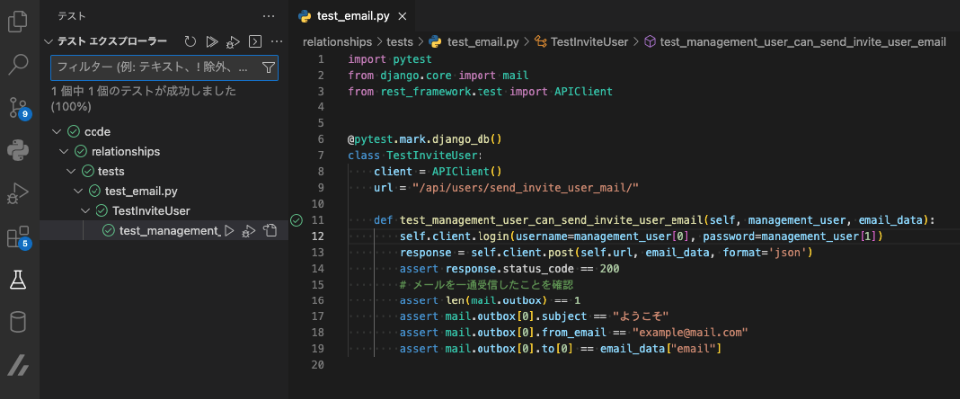Screen dimensions: 960x399
Task: Refresh tests in Test Explorer
Action: [190, 42]
